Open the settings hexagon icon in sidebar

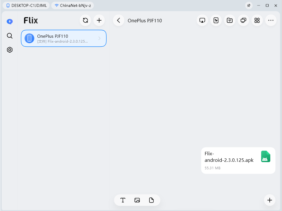coord(10,50)
